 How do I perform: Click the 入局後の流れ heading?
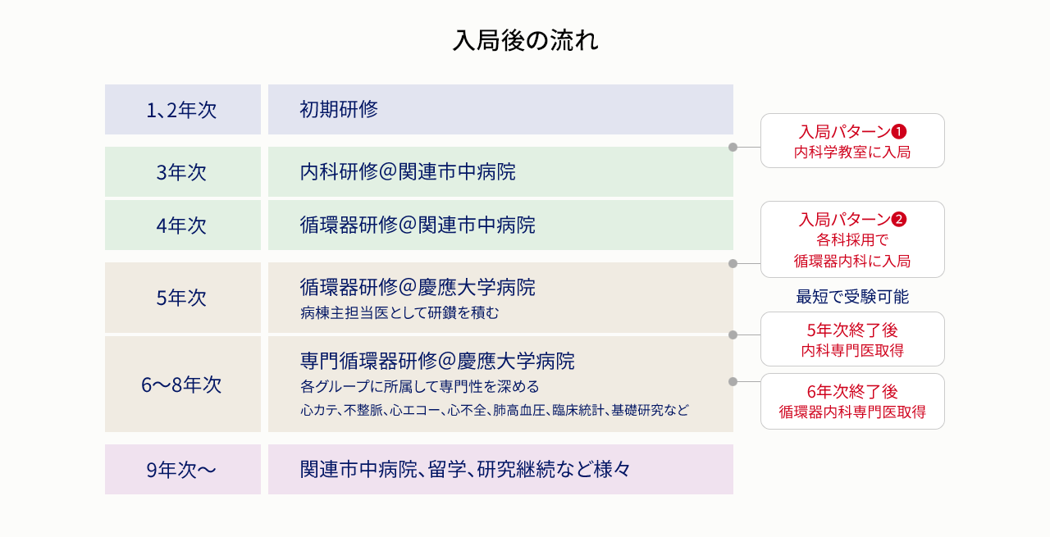point(525,40)
